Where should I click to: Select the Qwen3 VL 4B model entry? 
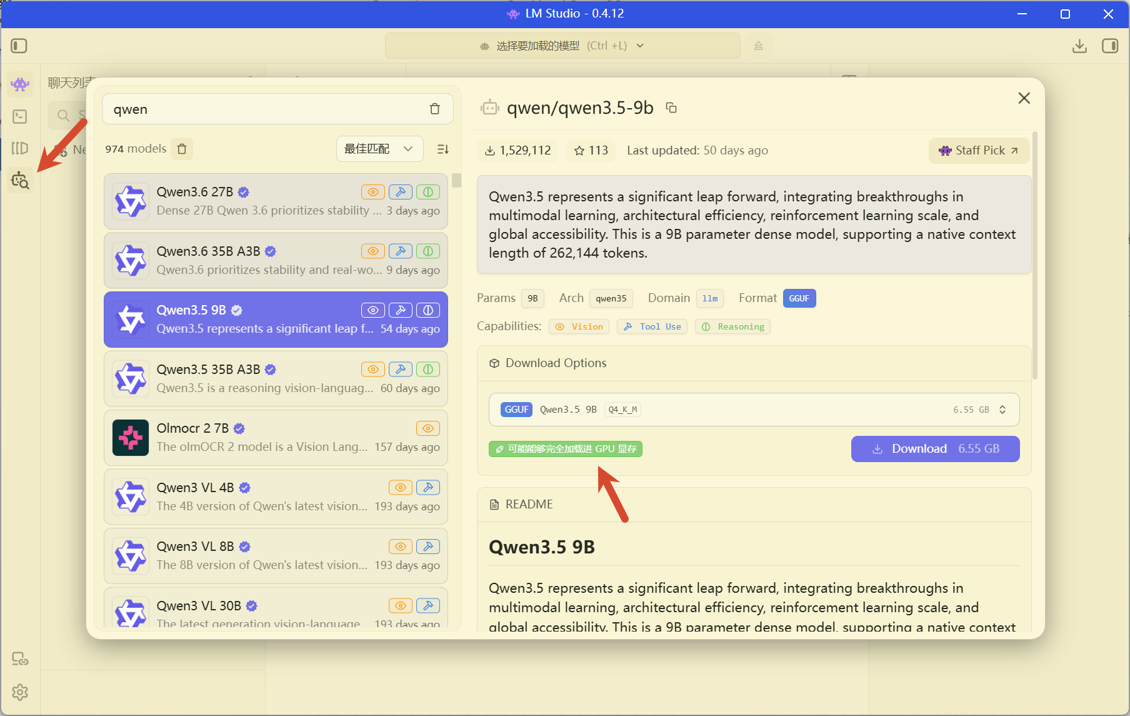[x=276, y=497]
